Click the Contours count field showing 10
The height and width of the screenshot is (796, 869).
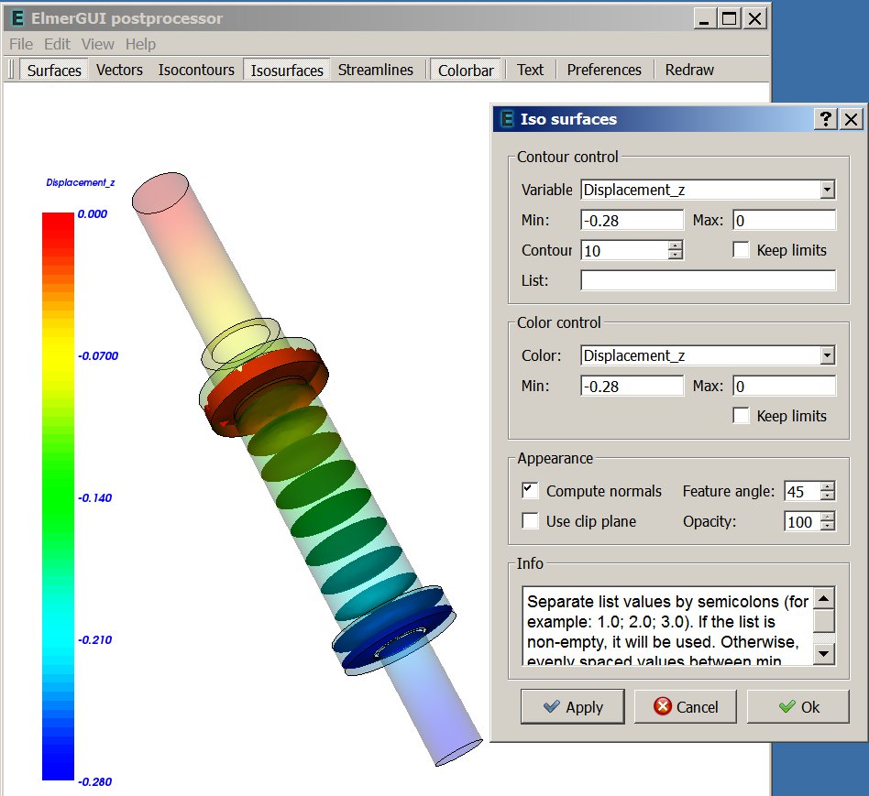click(x=624, y=250)
